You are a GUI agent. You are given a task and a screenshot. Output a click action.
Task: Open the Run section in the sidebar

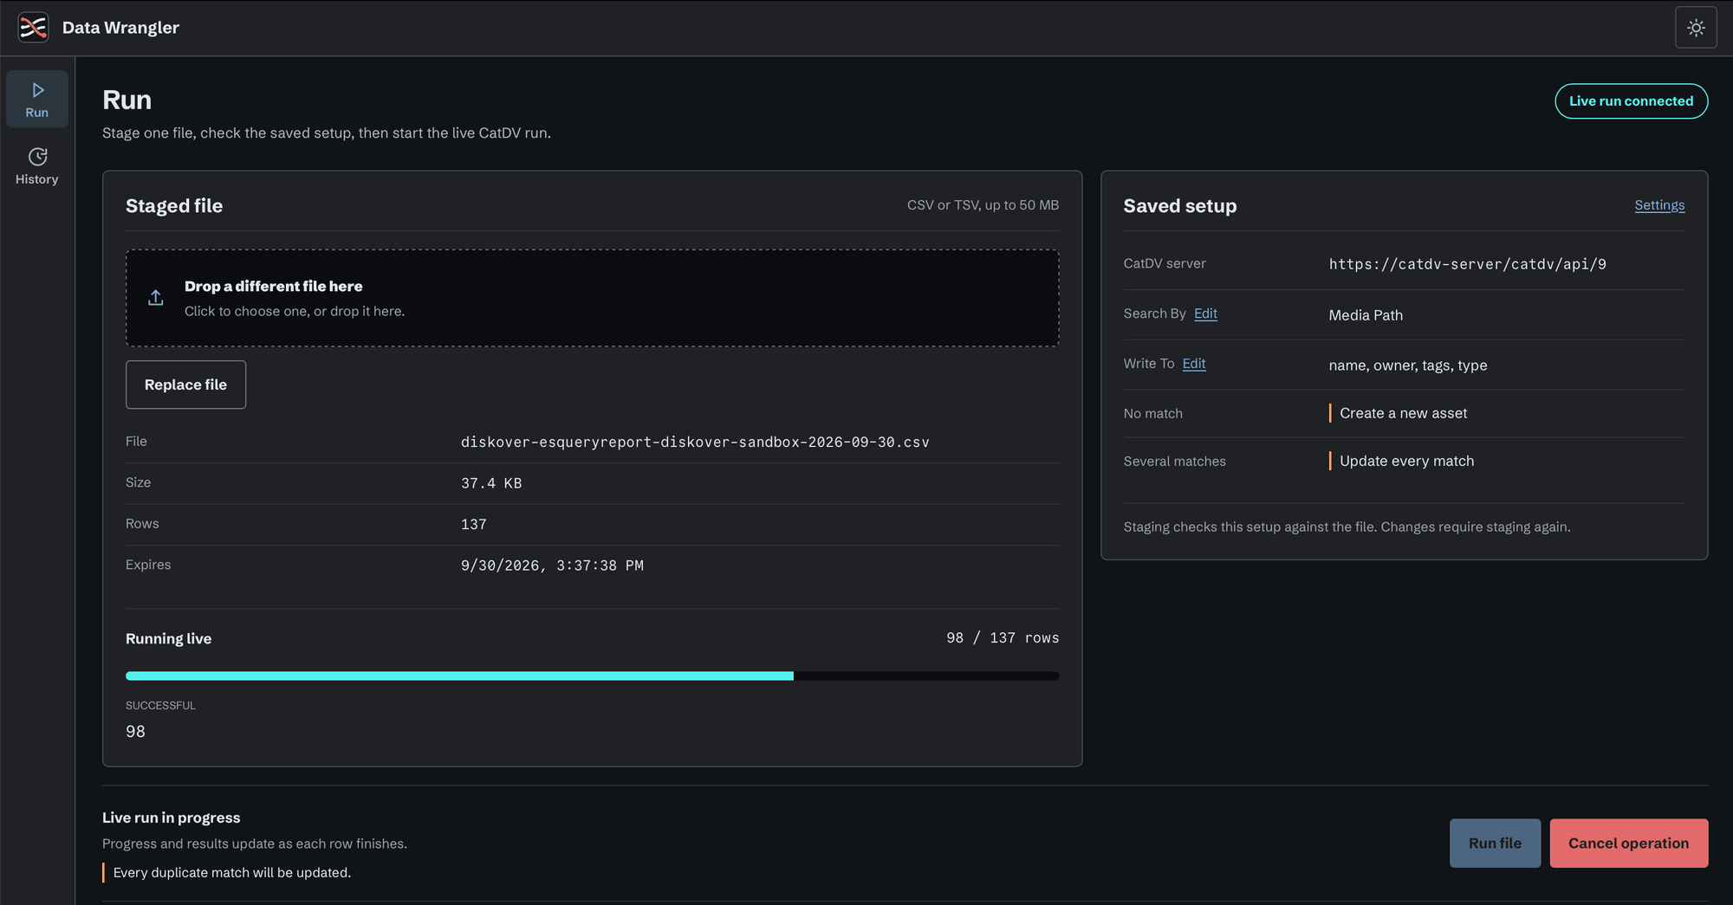[37, 100]
